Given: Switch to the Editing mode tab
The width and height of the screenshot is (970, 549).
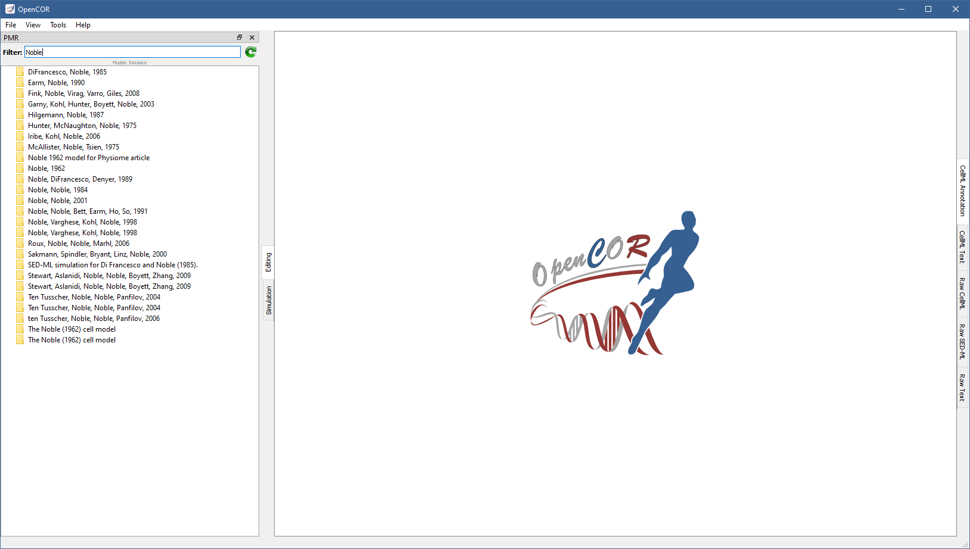Looking at the screenshot, I should (x=269, y=262).
